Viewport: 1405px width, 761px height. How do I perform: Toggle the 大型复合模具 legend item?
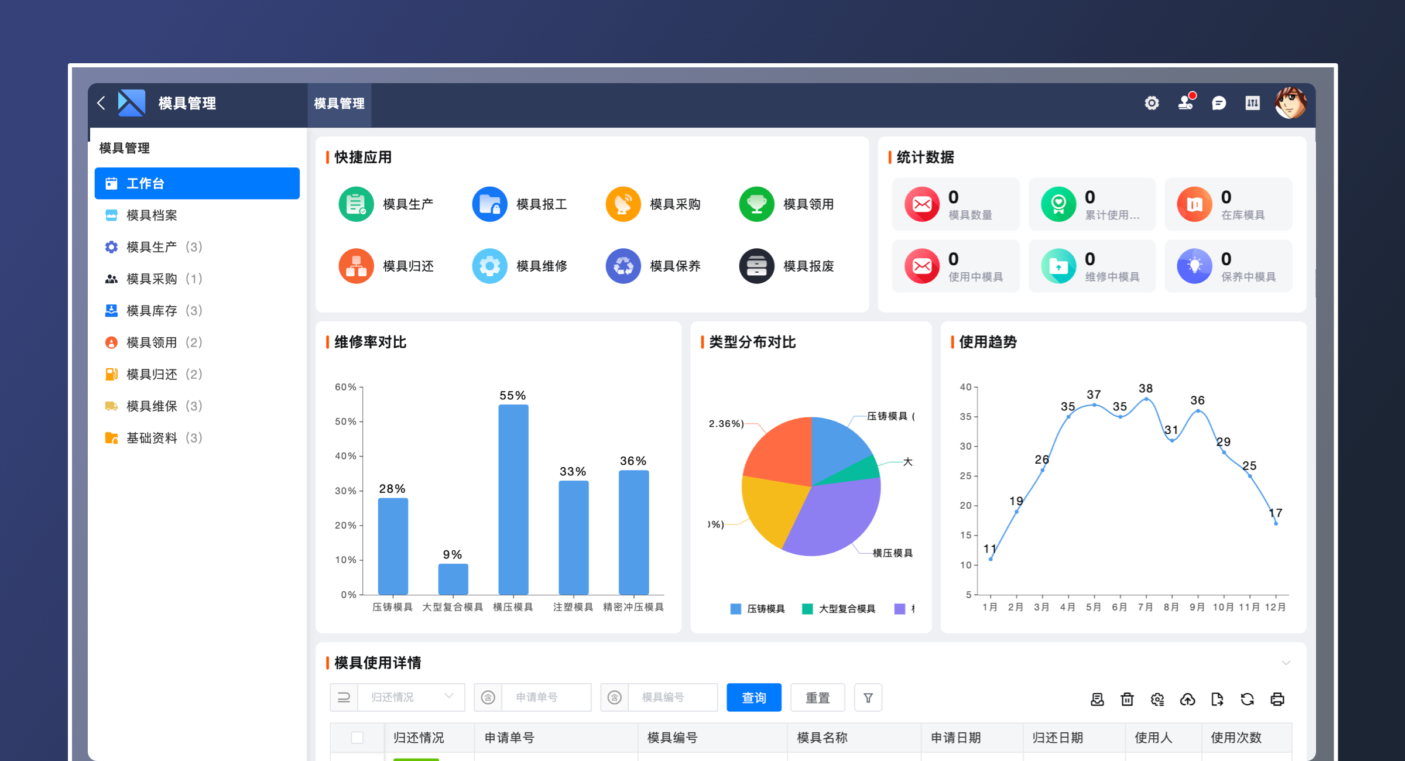[839, 608]
